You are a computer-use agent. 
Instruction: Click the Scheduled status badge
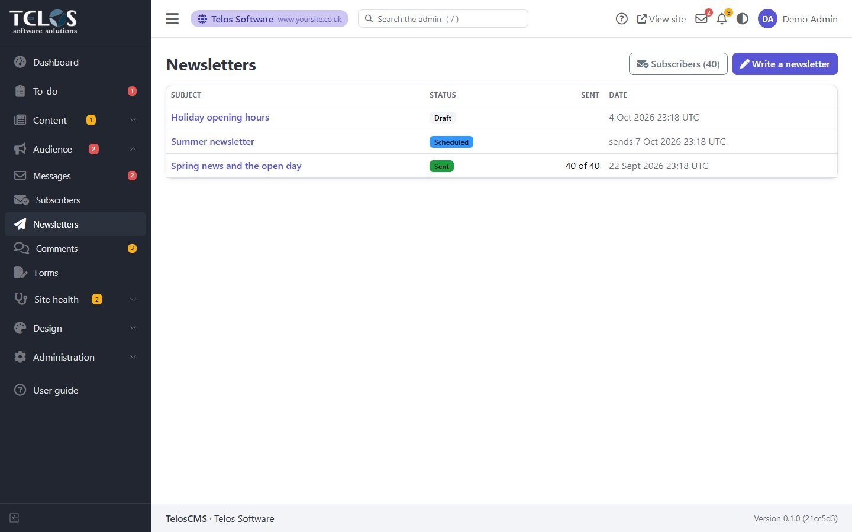451,142
